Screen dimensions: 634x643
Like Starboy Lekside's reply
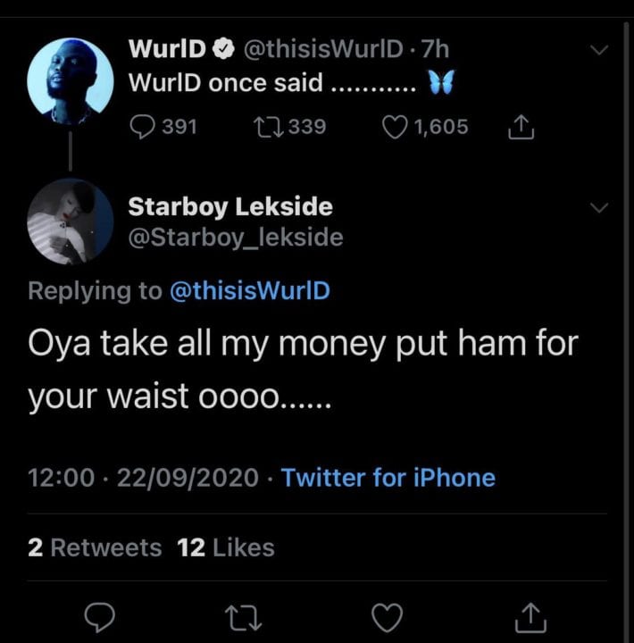click(385, 616)
